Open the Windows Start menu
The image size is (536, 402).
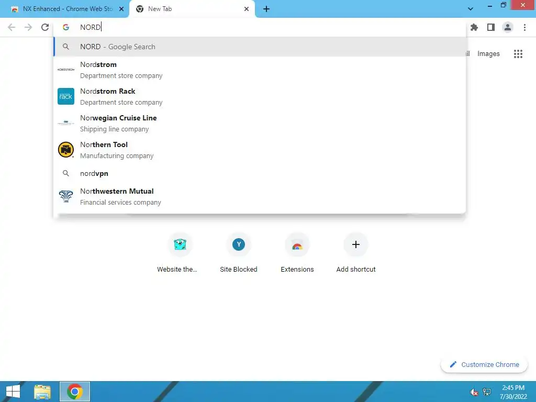click(x=13, y=392)
